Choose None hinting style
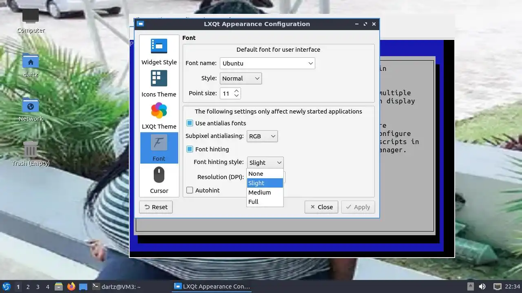Image resolution: width=522 pixels, height=293 pixels. tap(265, 173)
